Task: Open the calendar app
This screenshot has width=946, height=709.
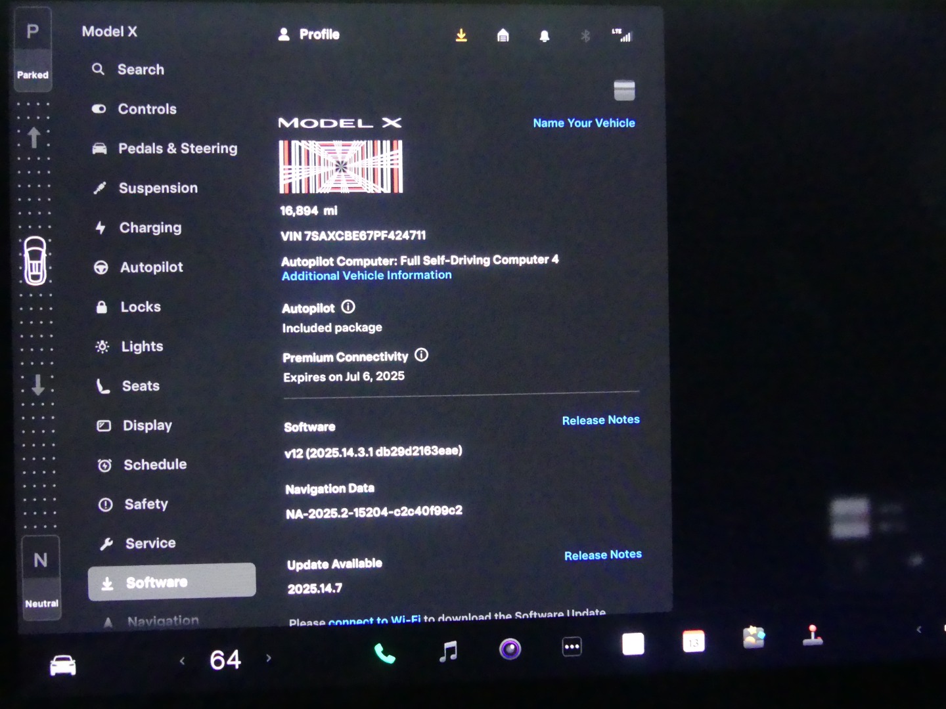Action: click(x=693, y=641)
